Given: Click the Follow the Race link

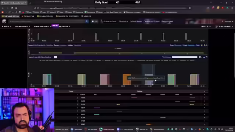Looking at the screenshot, I should click(x=109, y=21).
